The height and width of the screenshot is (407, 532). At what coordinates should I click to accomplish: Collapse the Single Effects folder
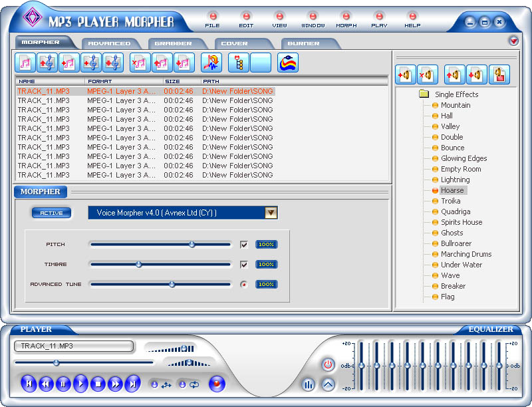tap(424, 94)
